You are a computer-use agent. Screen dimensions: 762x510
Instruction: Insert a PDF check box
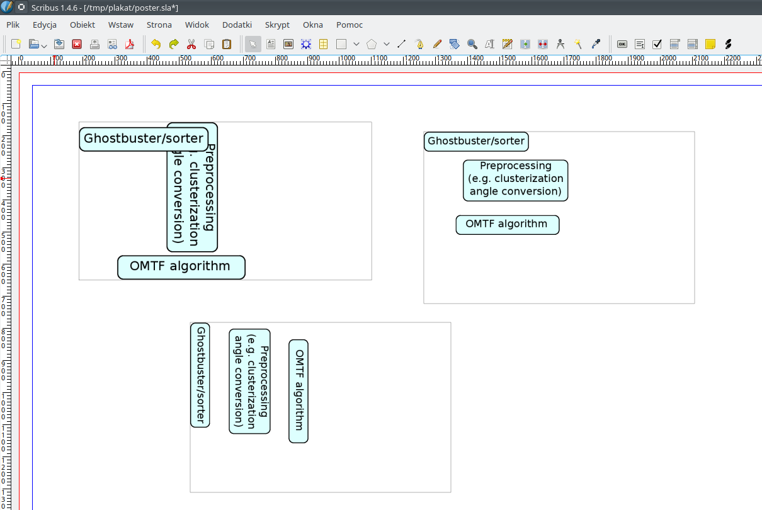pos(657,44)
